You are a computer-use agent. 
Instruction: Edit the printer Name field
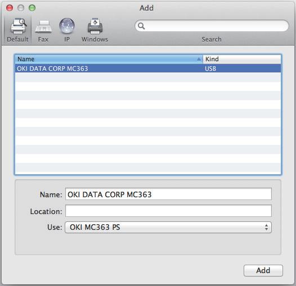coord(168,194)
